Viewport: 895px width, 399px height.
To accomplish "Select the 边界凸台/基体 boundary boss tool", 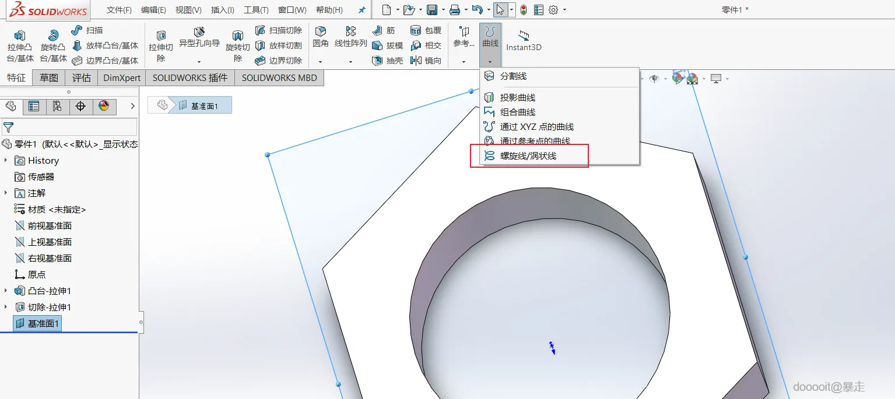I will tap(105, 61).
